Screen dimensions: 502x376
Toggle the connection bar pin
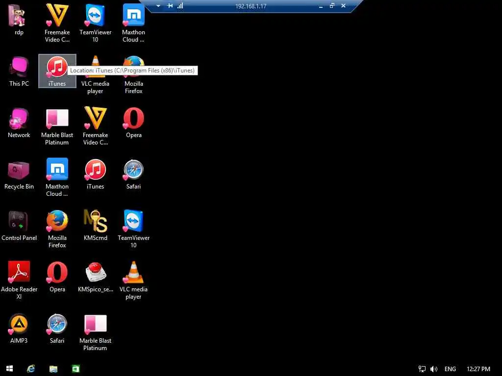170,6
